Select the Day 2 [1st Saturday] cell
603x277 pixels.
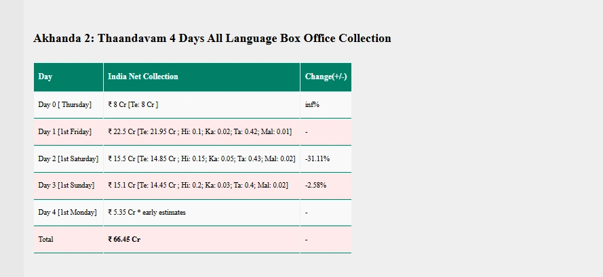pos(68,158)
